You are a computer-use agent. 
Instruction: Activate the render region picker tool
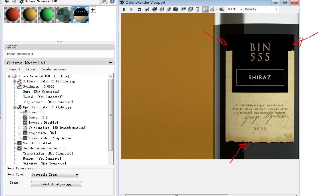168,9
